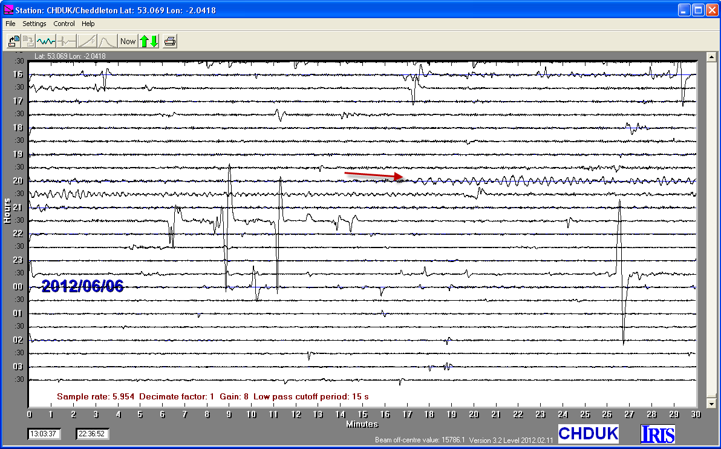This screenshot has width=721, height=449.
Task: Open the Control menu
Action: [x=64, y=24]
